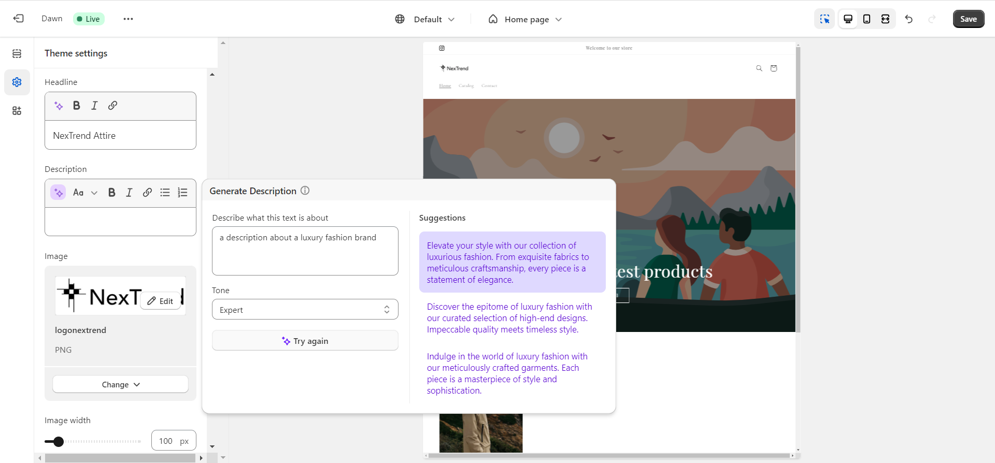Click the logonextrend file name
The width and height of the screenshot is (995, 463).
pyautogui.click(x=80, y=330)
